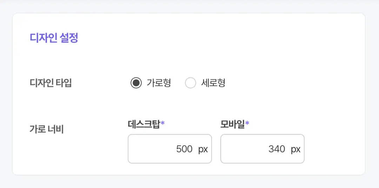Image resolution: width=379 pixels, height=188 pixels.
Task: Click the 가로형 option label text
Action: pos(159,83)
